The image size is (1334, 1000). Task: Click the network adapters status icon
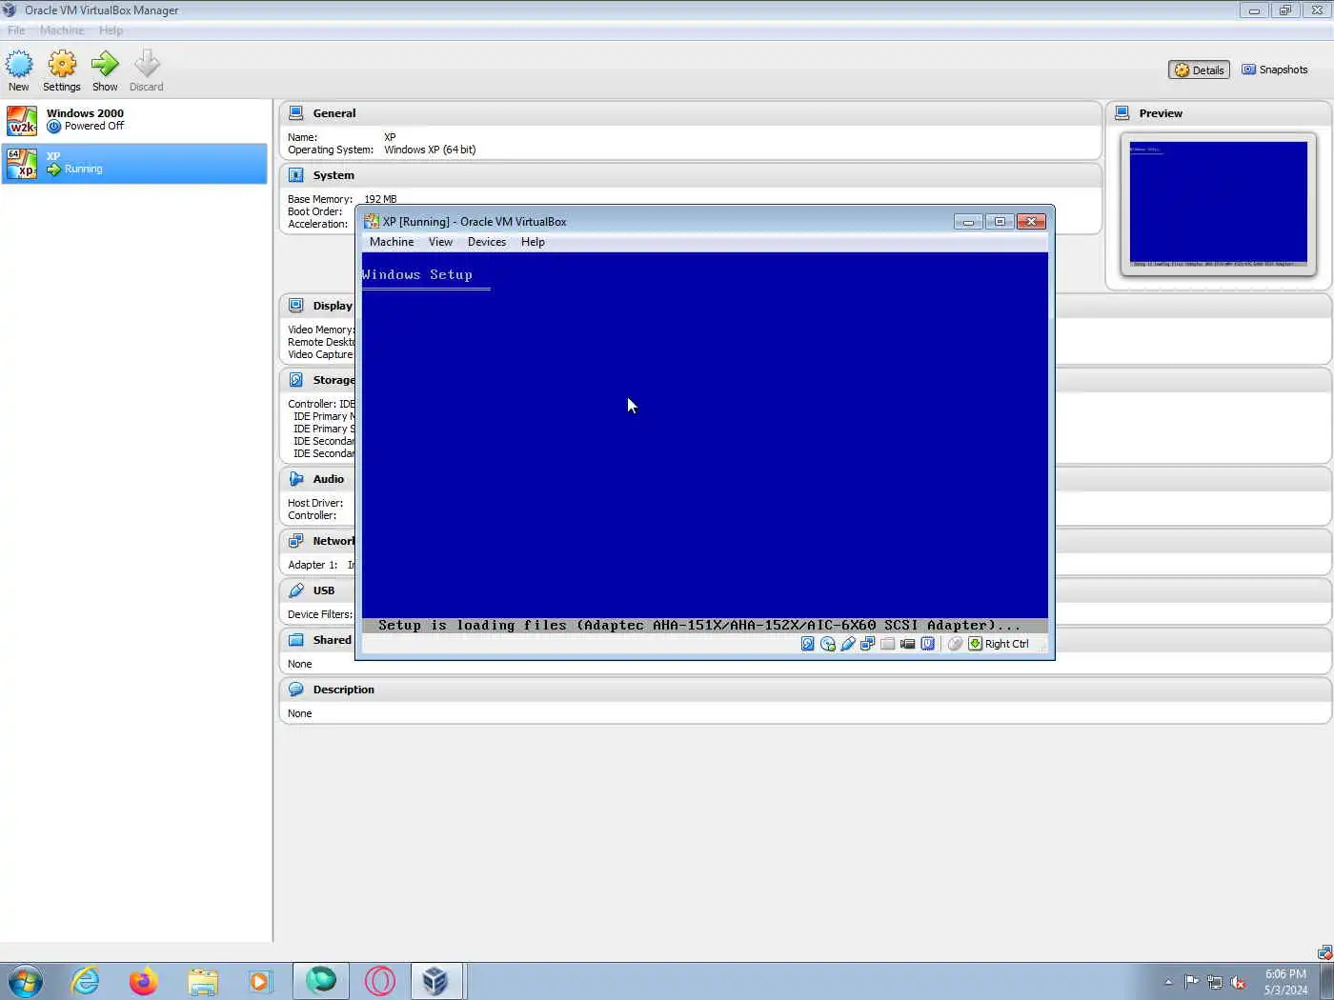coord(867,644)
